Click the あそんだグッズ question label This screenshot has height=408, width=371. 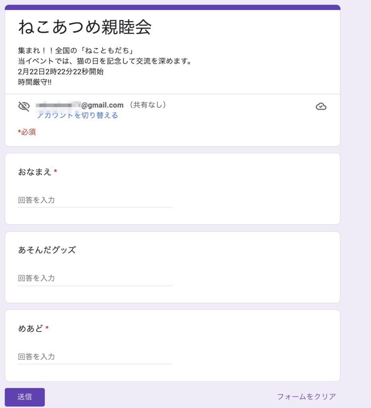point(47,250)
